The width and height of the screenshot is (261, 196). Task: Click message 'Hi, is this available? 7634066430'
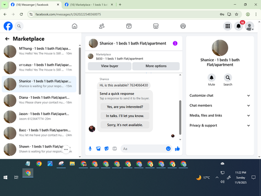point(124,85)
